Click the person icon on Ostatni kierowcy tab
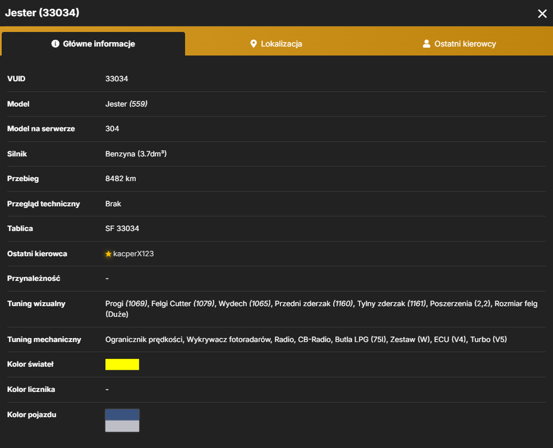 [x=426, y=44]
